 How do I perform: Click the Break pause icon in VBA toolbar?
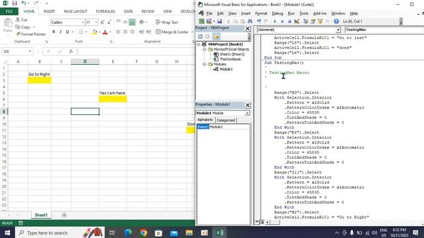[x=282, y=21]
